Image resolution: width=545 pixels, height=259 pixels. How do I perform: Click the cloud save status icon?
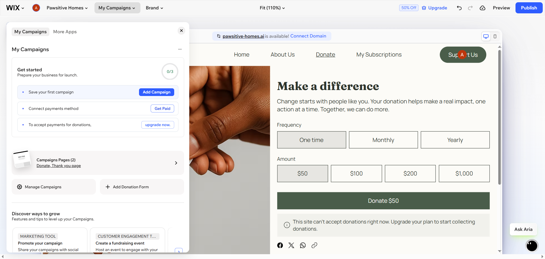pos(483,8)
